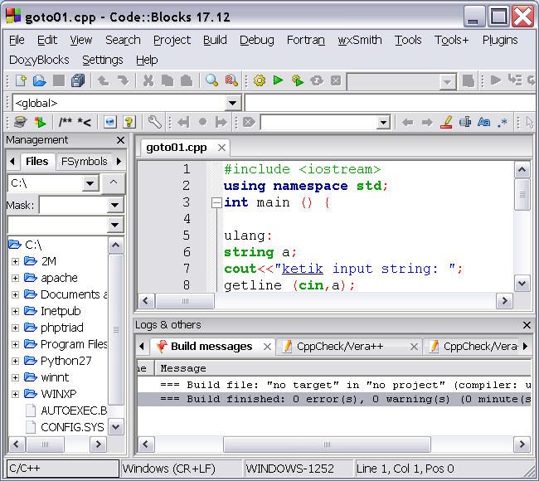Click the DoxyBlocks wrench config icon

(x=154, y=122)
